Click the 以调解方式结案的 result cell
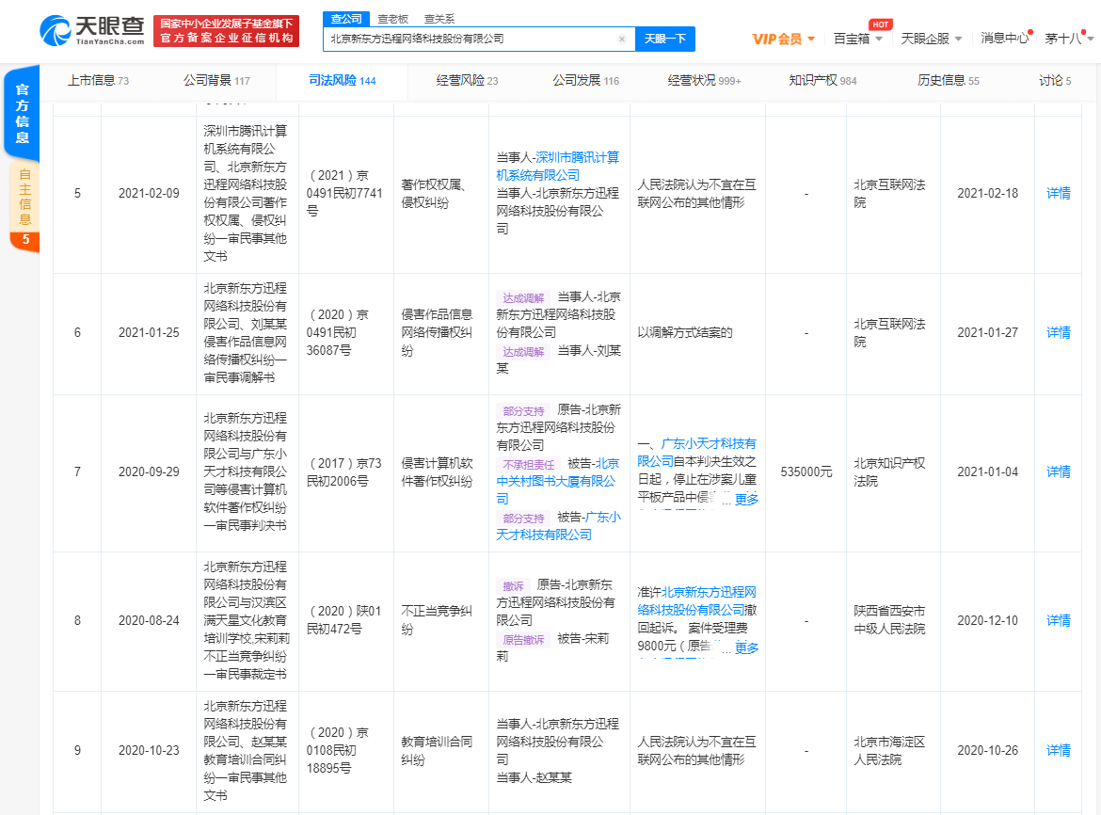Image resolution: width=1101 pixels, height=815 pixels. point(685,332)
